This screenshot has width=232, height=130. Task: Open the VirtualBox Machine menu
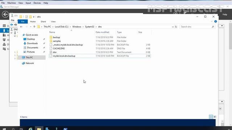click(12, 3)
